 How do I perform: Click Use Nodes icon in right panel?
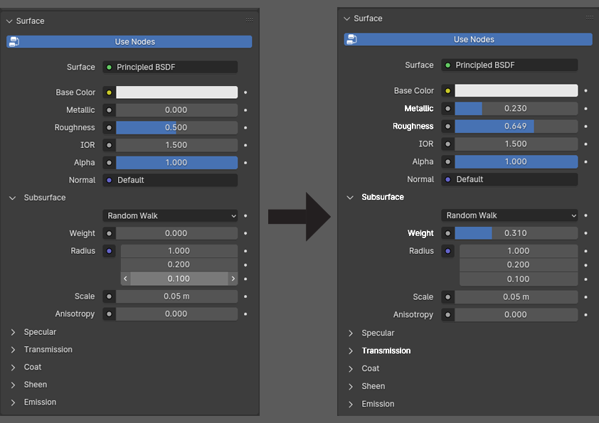point(352,39)
